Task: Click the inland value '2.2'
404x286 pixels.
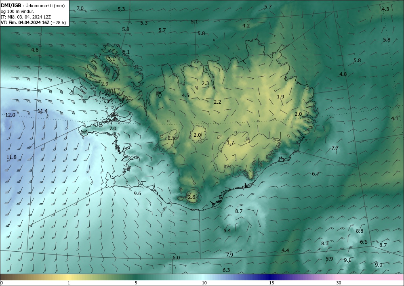Action: pyautogui.click(x=217, y=102)
